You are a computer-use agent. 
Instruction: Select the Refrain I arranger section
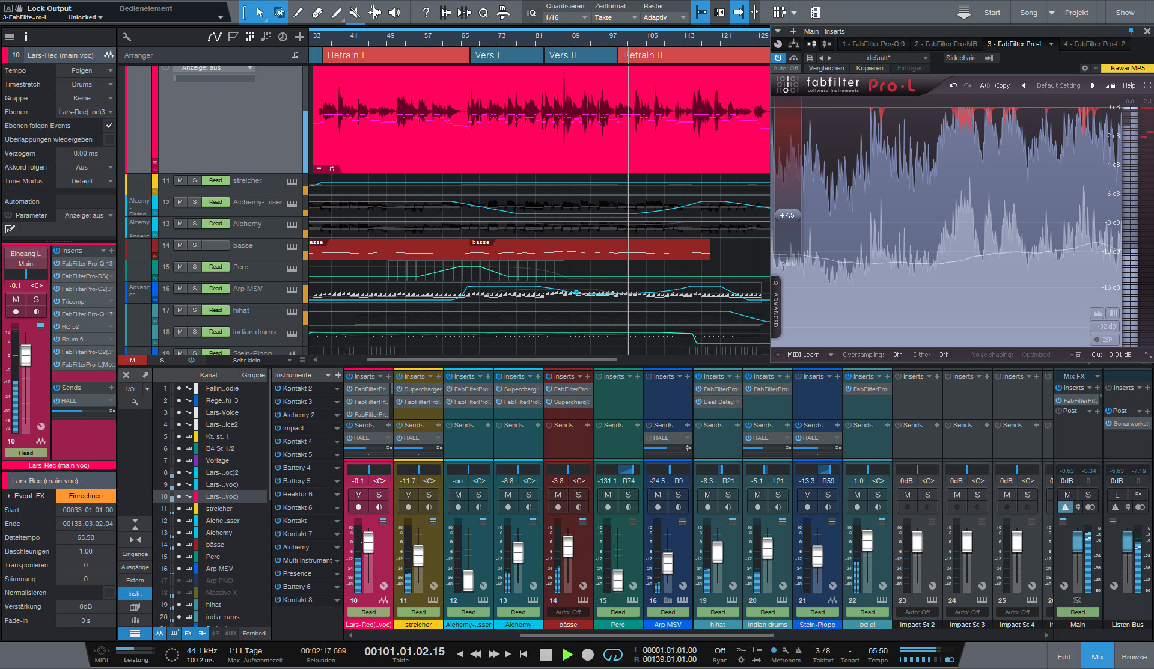coord(395,55)
